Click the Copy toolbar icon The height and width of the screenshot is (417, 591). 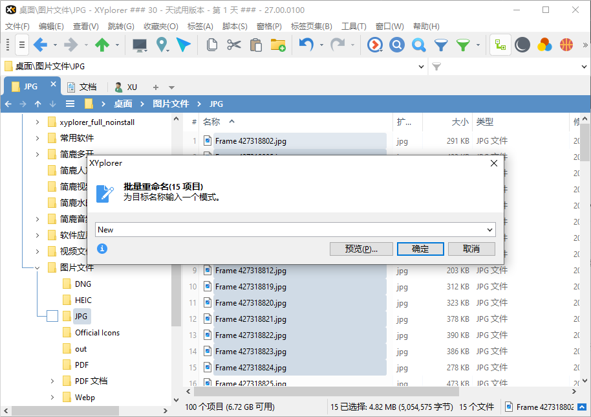click(x=211, y=45)
